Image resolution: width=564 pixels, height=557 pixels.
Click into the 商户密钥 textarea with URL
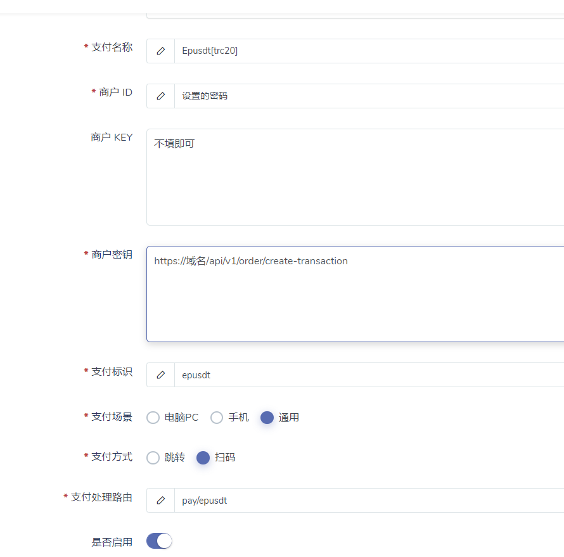[356, 294]
